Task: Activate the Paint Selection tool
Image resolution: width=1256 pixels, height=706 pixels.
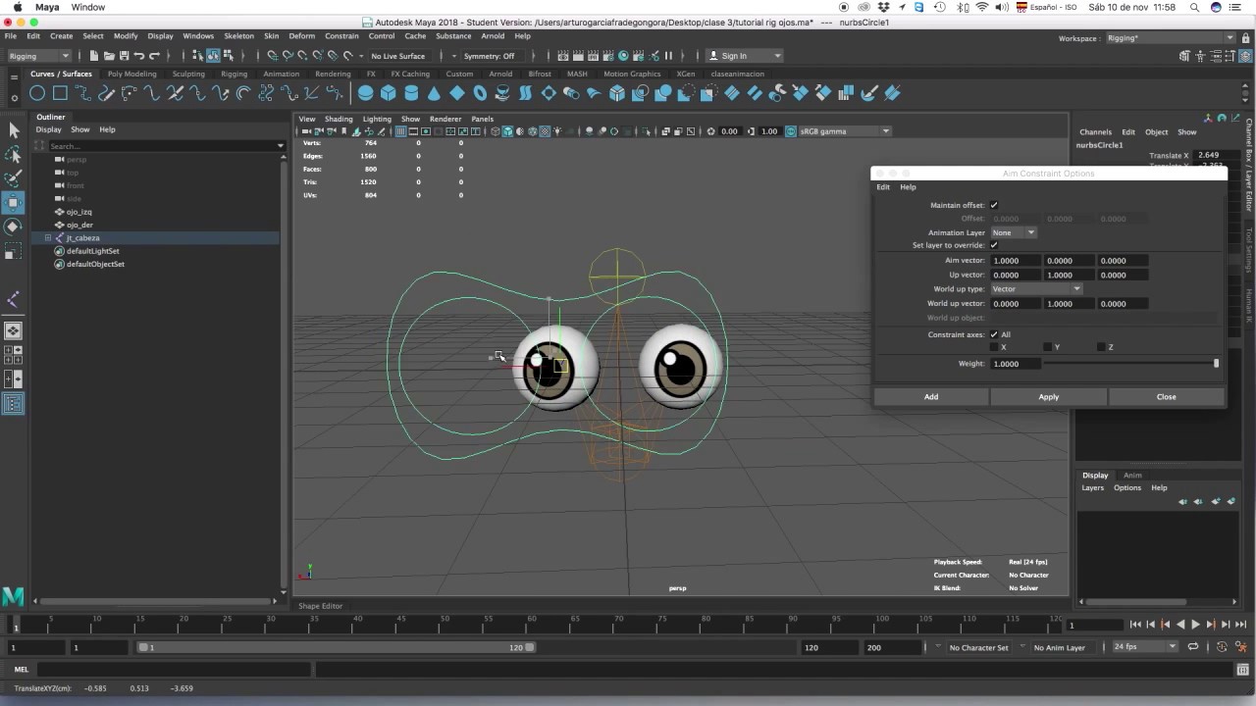Action: [13, 179]
